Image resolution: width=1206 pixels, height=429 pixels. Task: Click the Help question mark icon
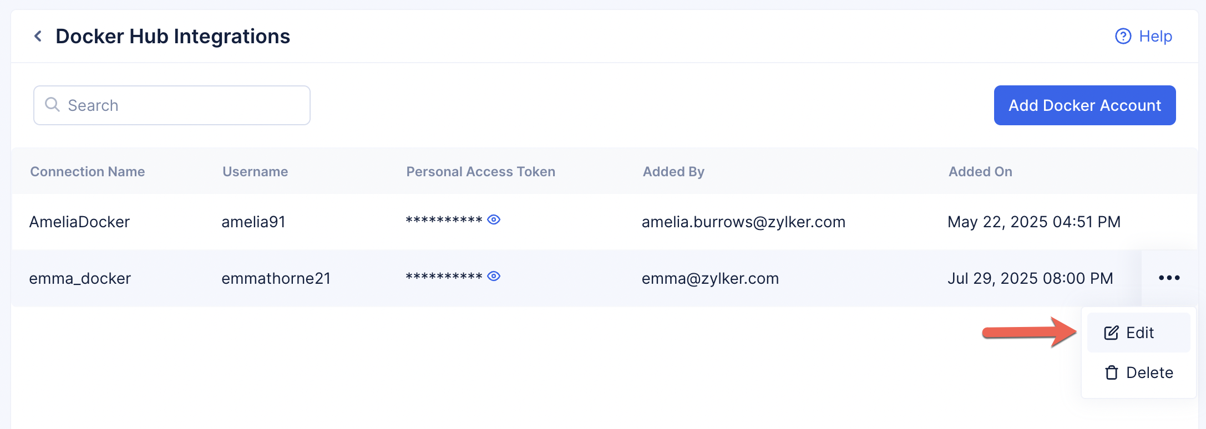pos(1123,37)
